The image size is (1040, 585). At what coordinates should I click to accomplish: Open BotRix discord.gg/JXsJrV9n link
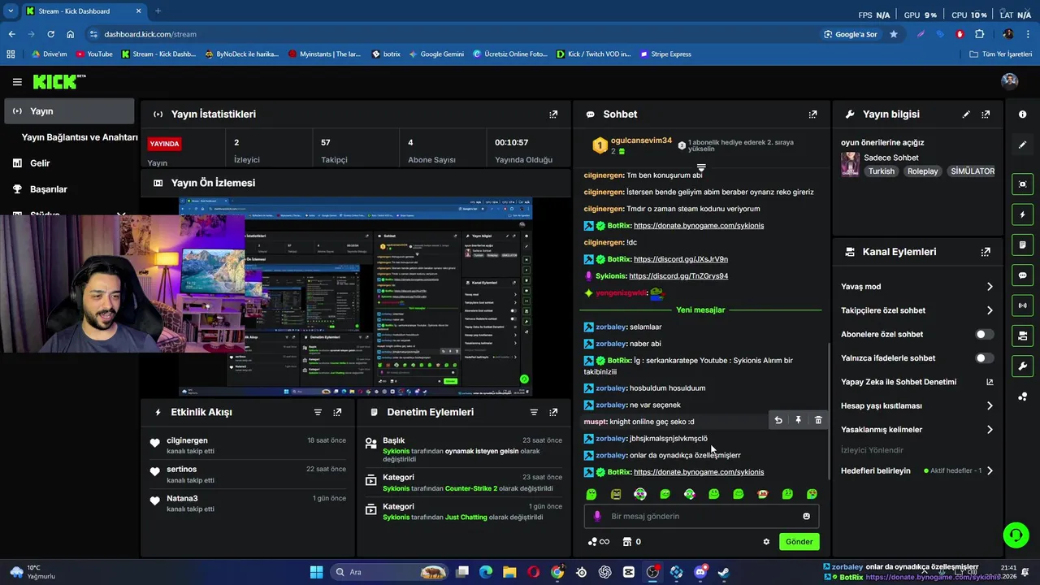click(x=681, y=259)
